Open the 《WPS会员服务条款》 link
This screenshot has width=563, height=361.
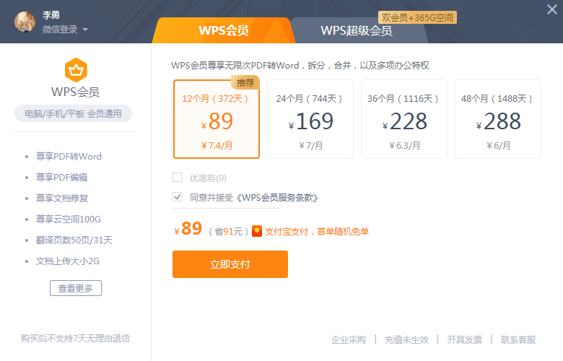pos(276,198)
